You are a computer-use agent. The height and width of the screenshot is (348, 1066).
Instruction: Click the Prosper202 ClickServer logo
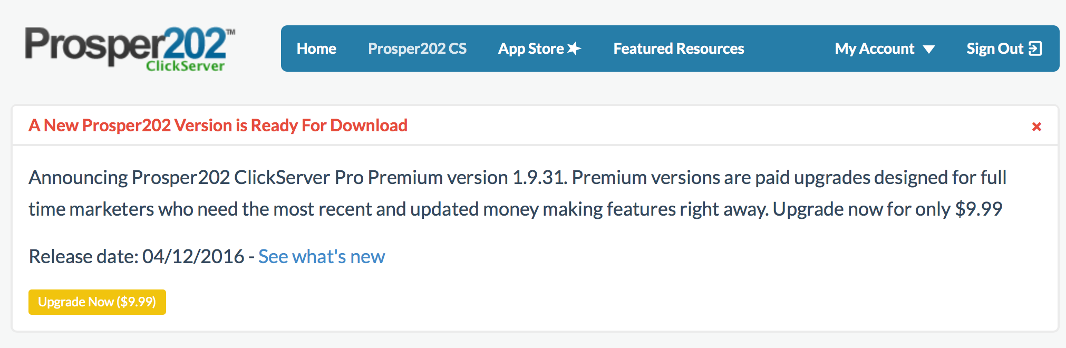point(127,46)
